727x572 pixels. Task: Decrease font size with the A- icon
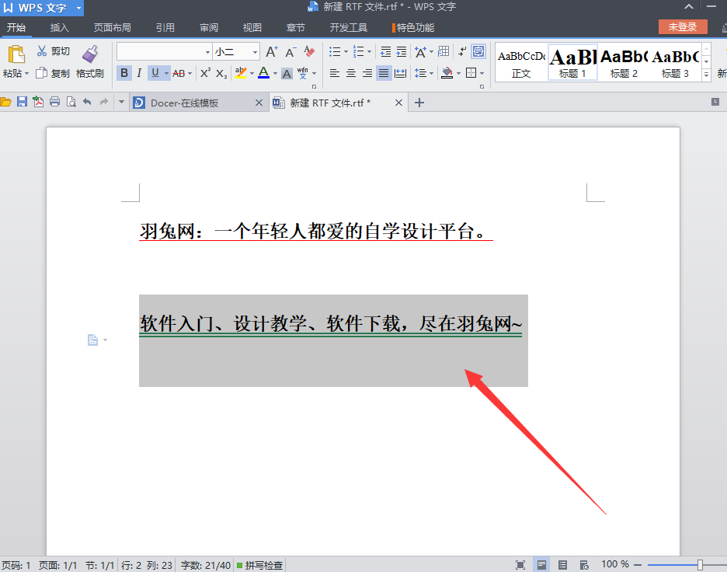(x=290, y=51)
